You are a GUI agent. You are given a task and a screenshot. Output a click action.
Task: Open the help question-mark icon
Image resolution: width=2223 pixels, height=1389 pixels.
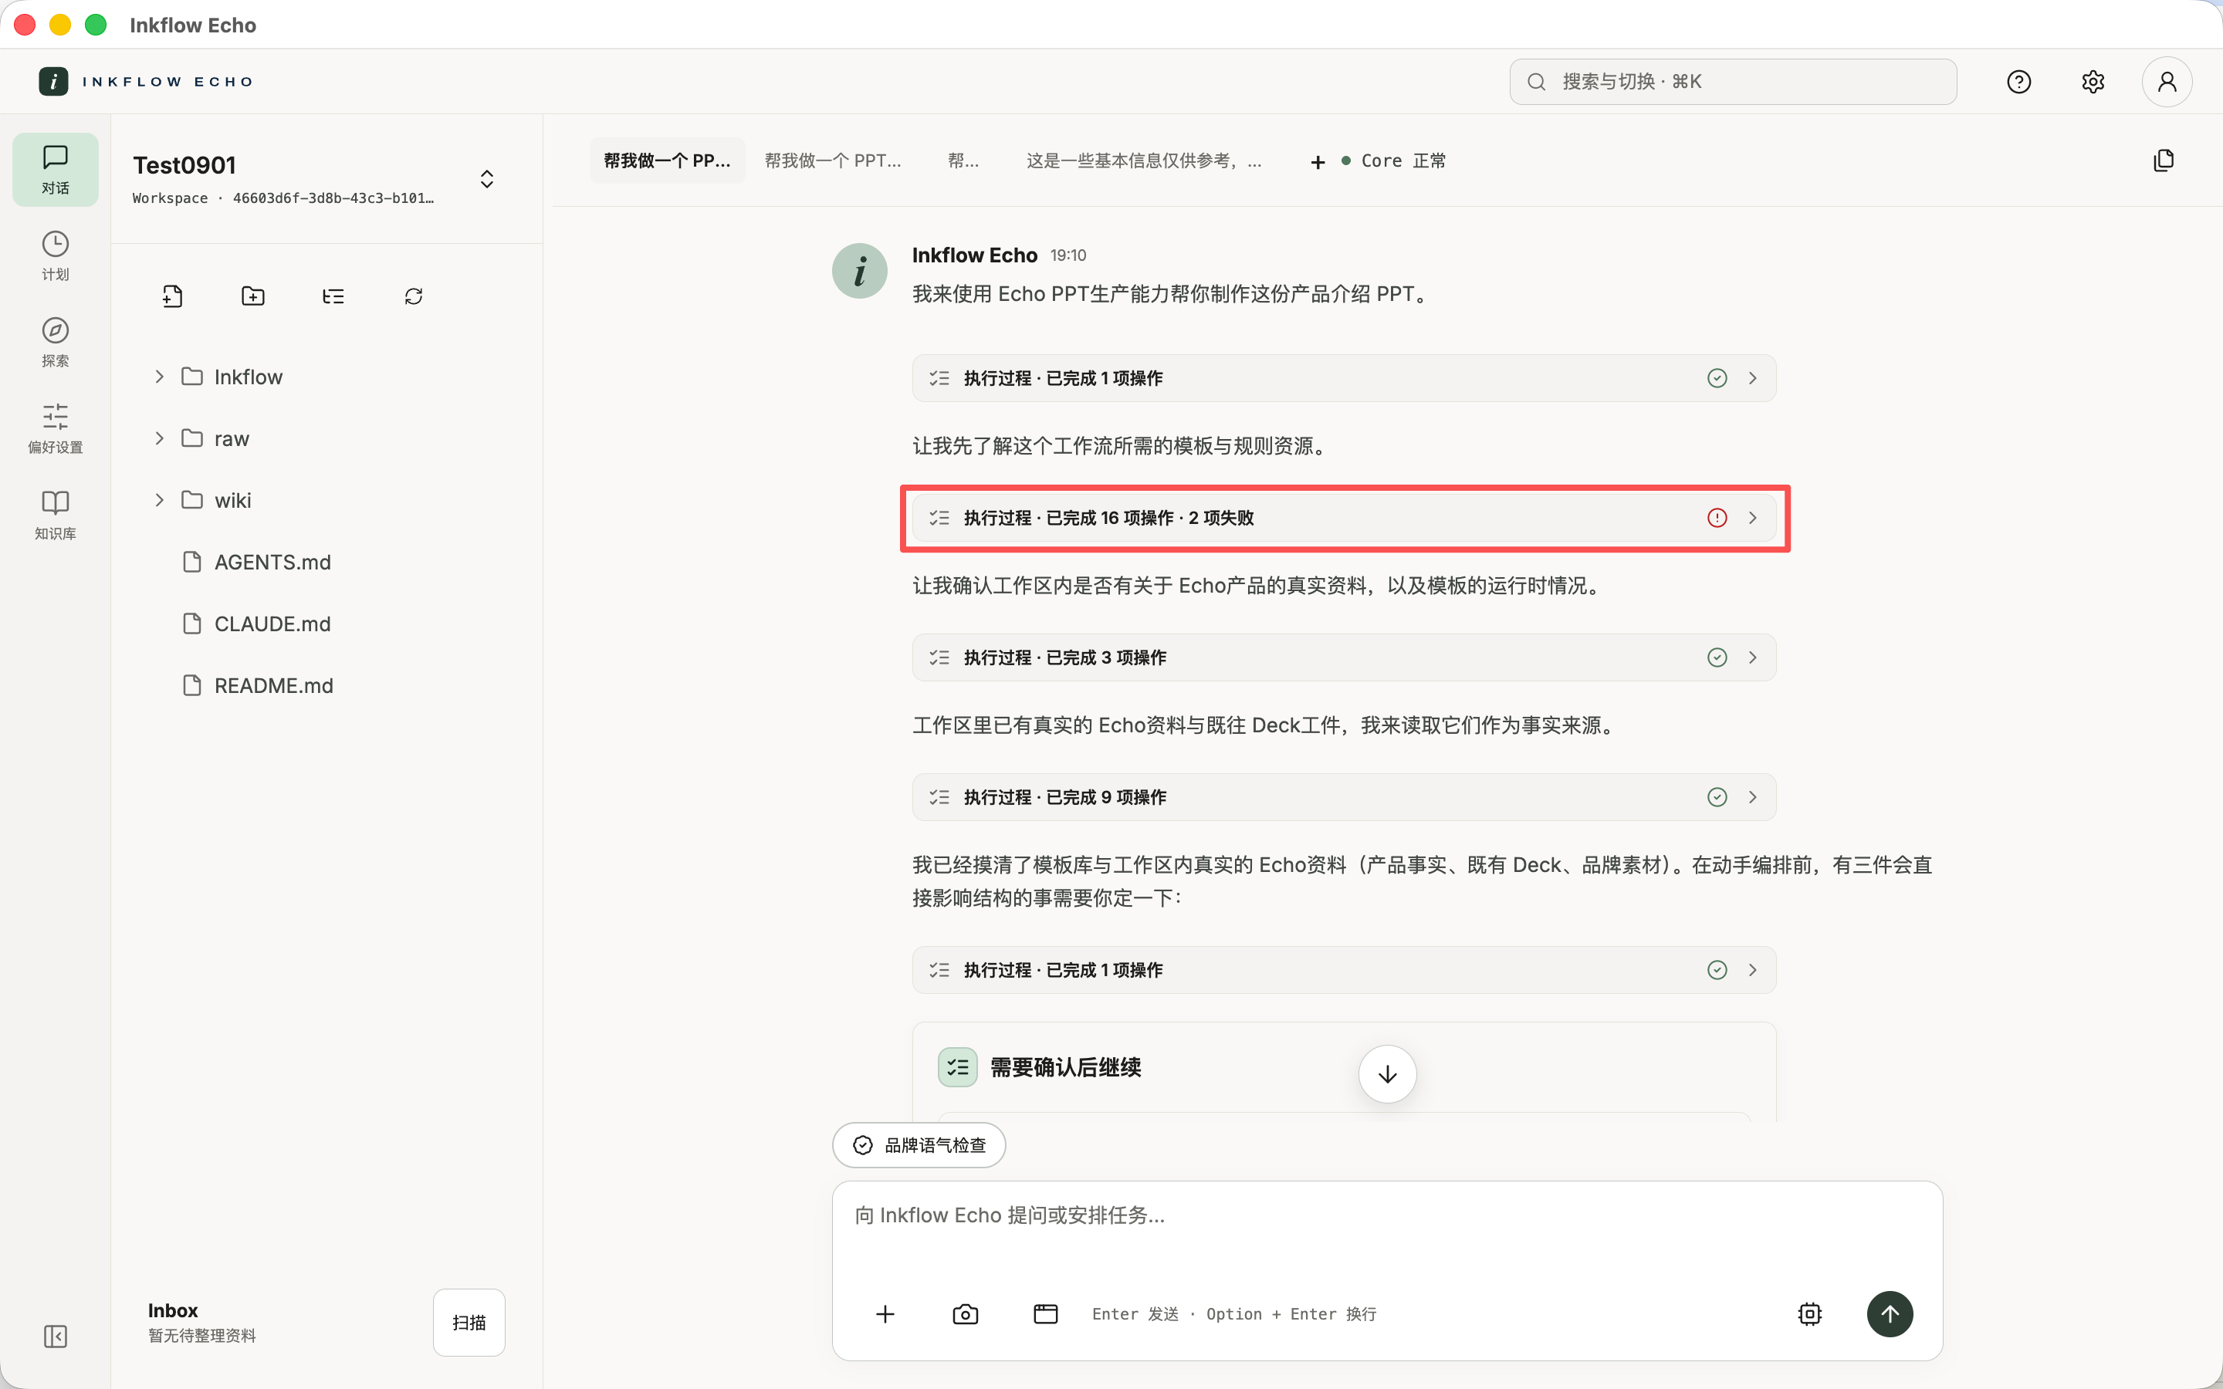(x=2018, y=82)
